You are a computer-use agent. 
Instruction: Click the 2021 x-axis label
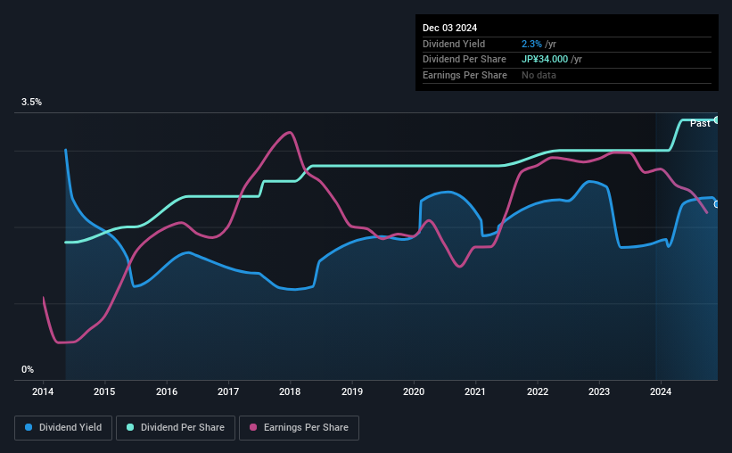475,391
